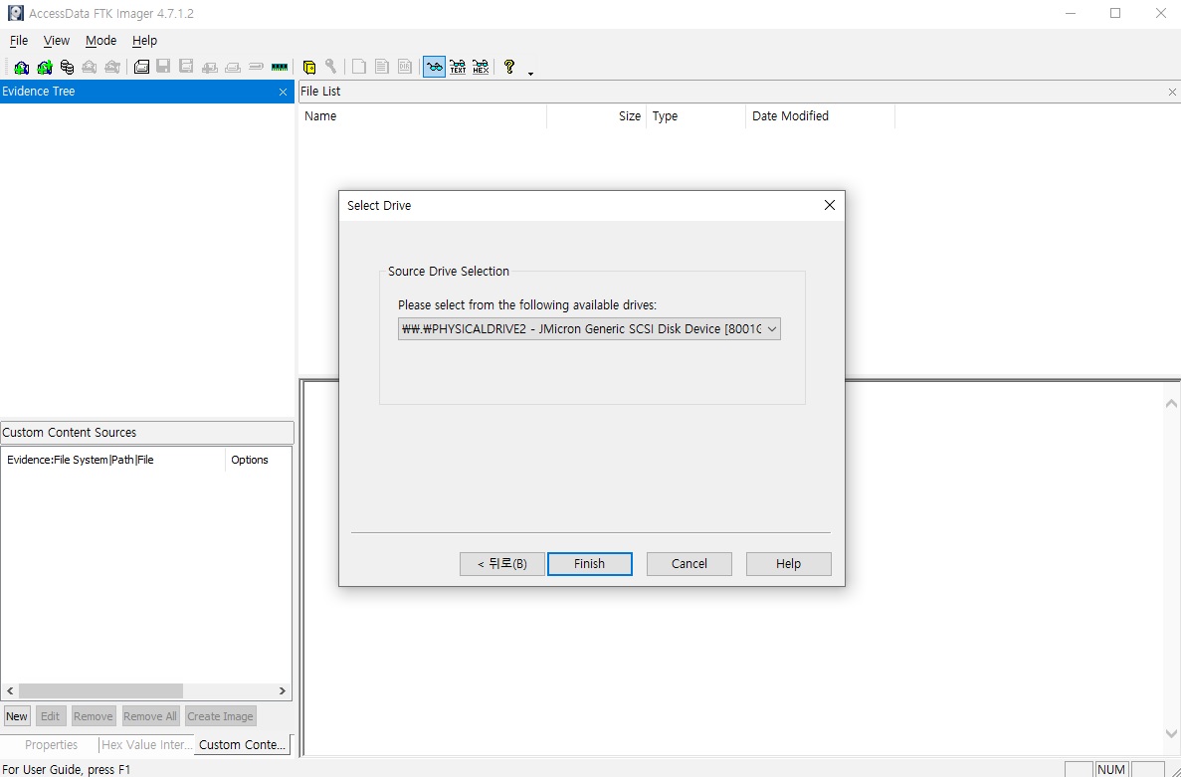Click Cancel in Select Drive dialog

click(x=689, y=564)
